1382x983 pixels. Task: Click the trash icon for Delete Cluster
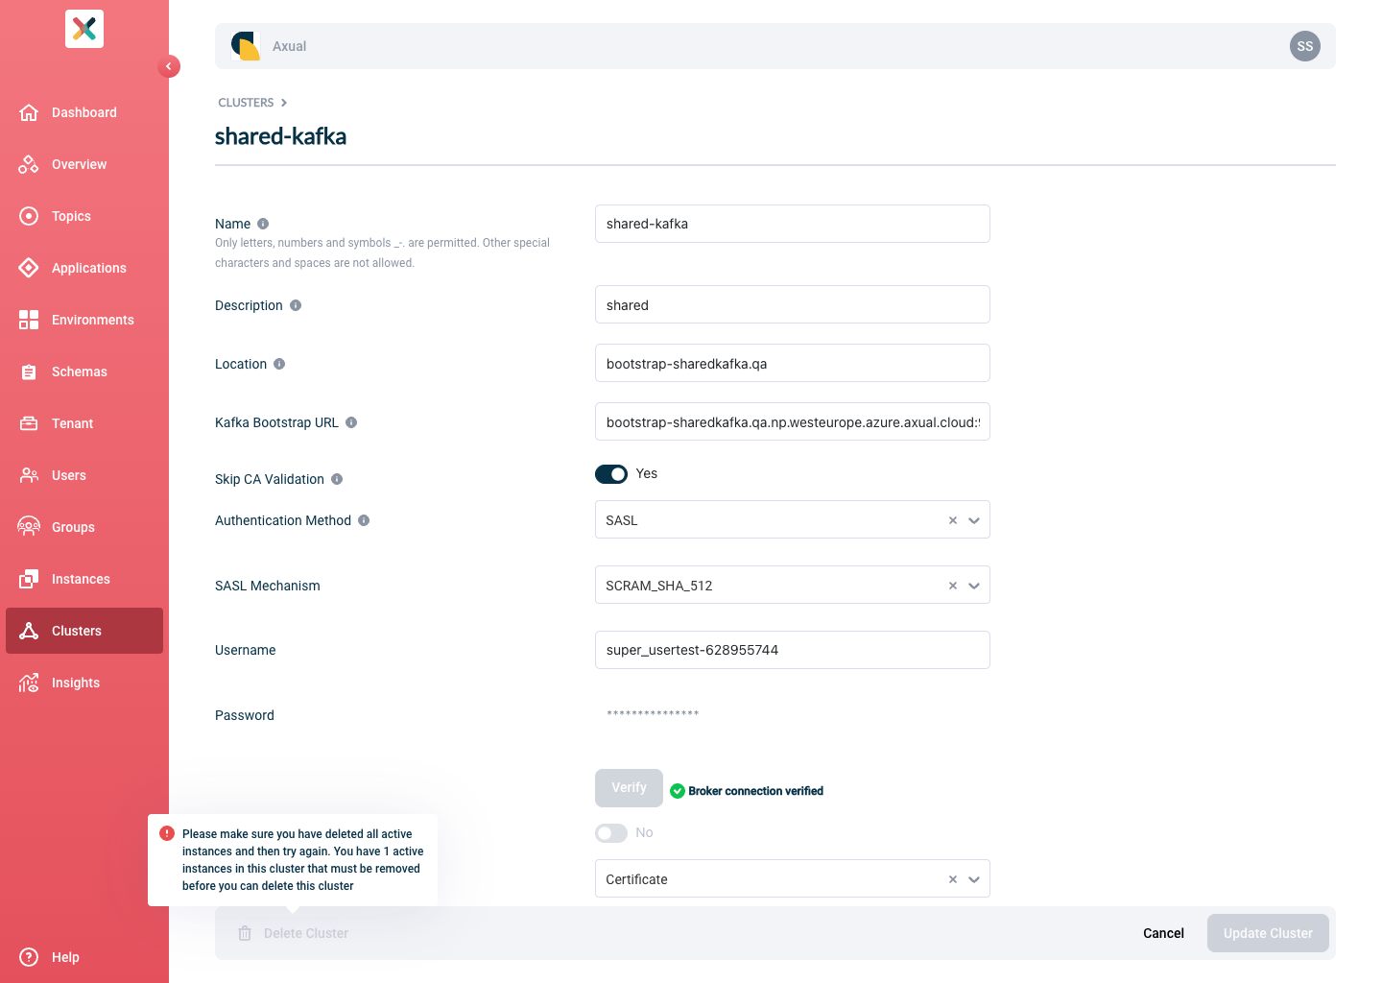click(x=245, y=933)
